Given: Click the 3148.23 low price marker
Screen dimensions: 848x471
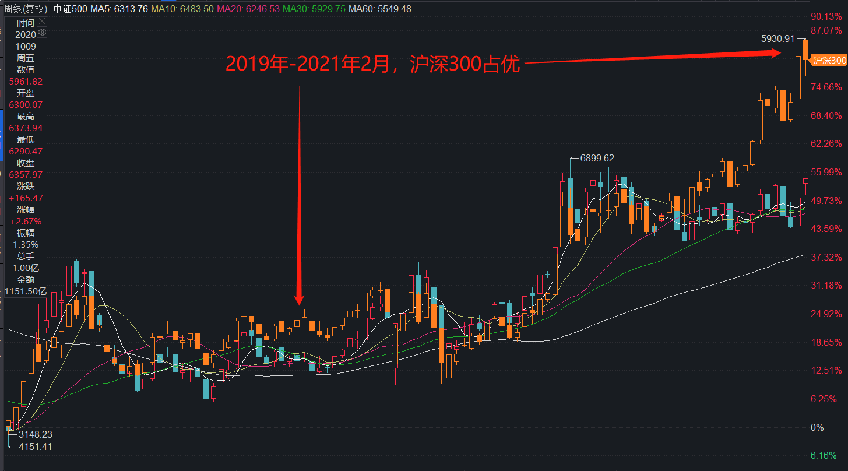Looking at the screenshot, I should coord(36,434).
